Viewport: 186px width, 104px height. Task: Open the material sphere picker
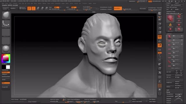click(x=6, y=49)
